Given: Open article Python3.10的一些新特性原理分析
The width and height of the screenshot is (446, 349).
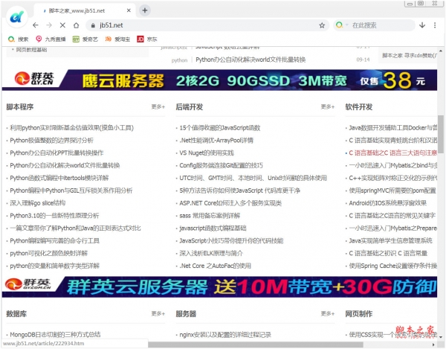Looking at the screenshot, I should (x=54, y=216).
